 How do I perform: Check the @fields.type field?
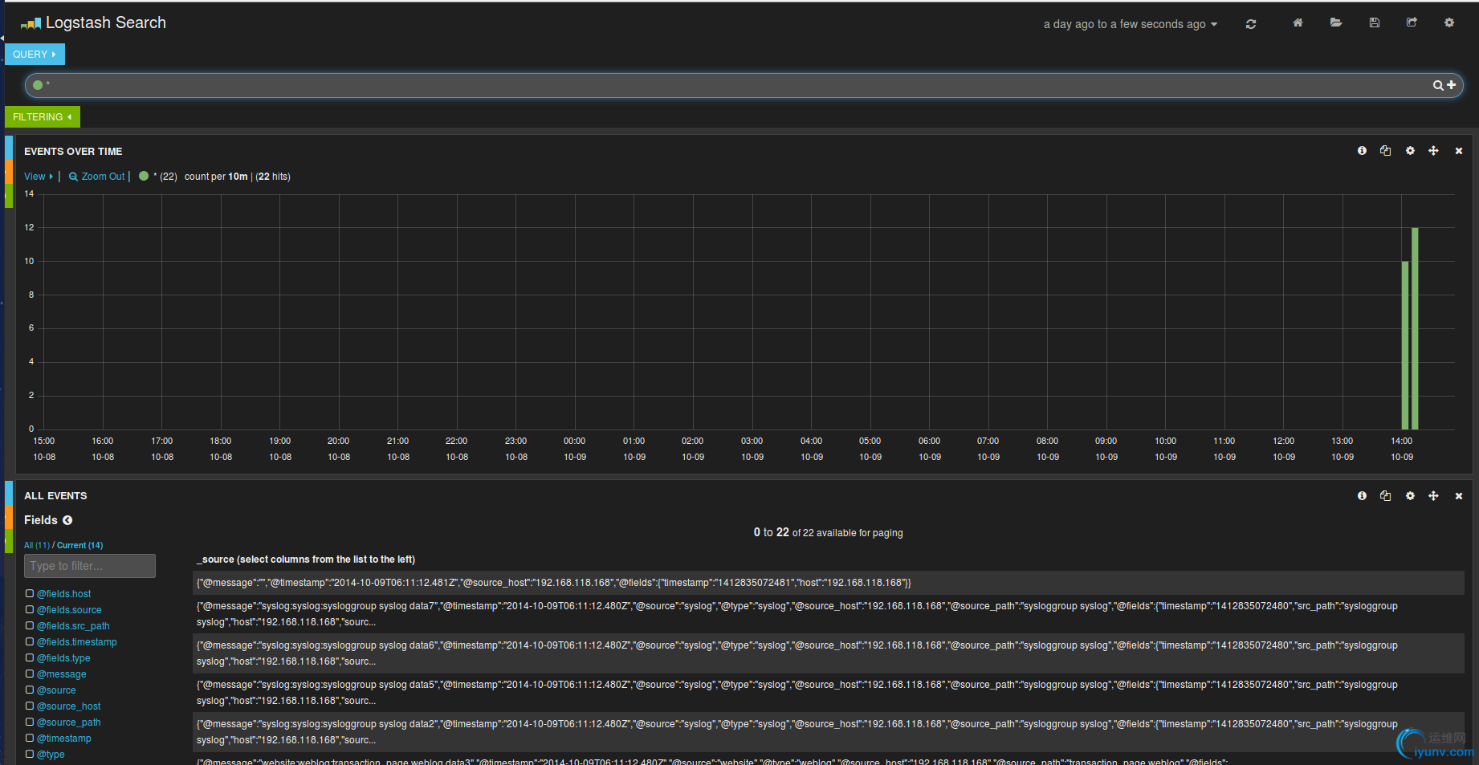30,657
